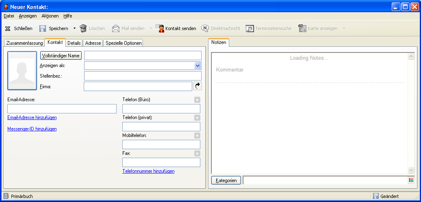This screenshot has height=202, width=421.
Task: Click the Telefon (Büro) input field
Action: click(x=161, y=109)
